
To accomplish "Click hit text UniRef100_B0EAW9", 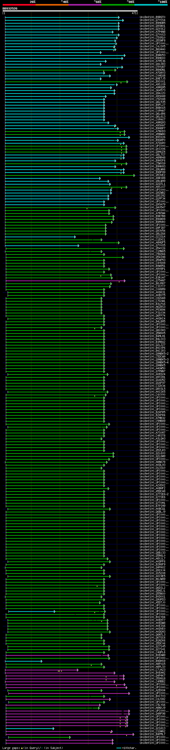I will point(152,655).
